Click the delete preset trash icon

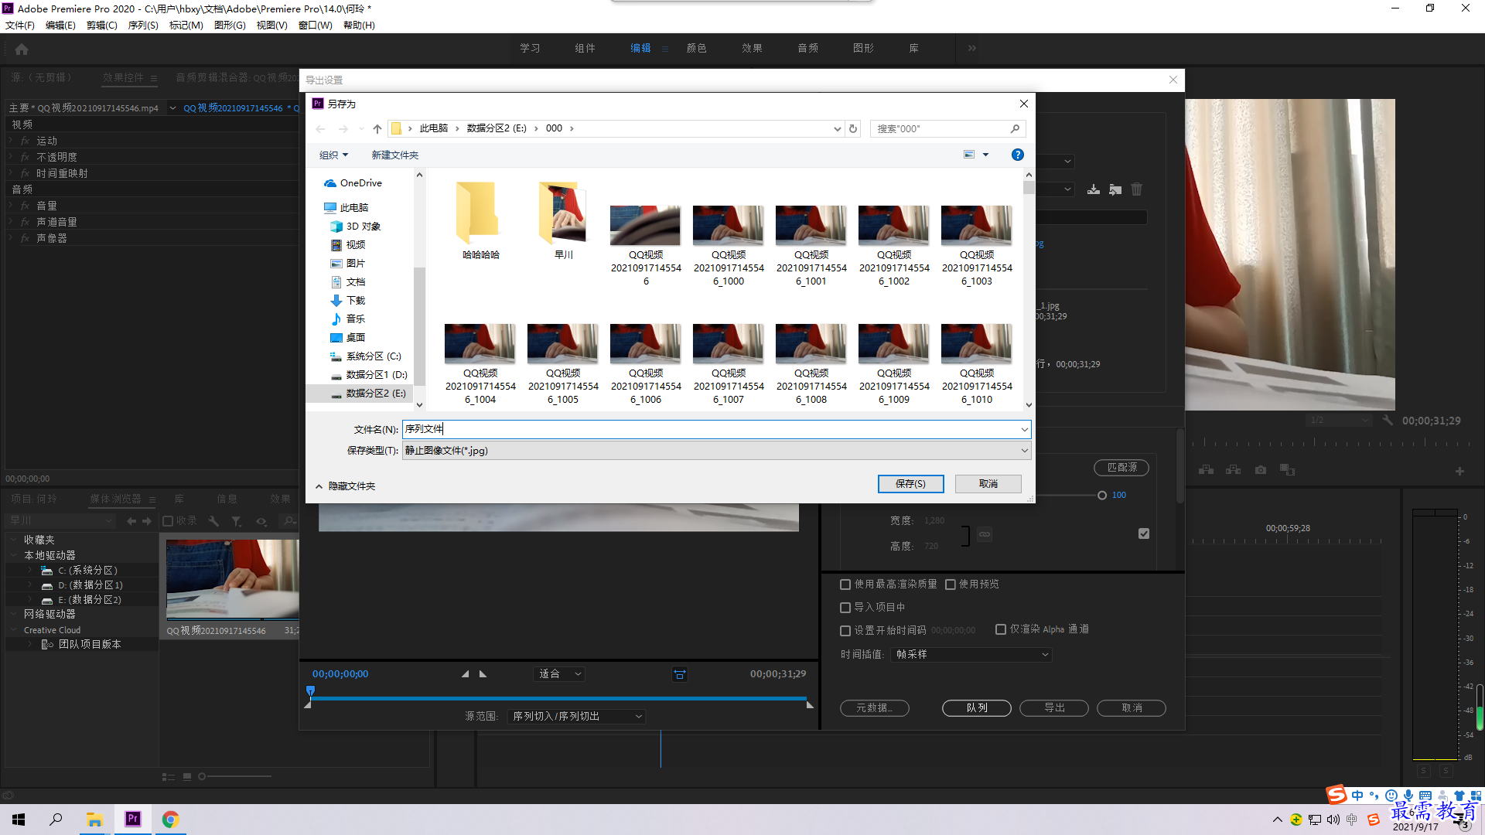coord(1137,189)
